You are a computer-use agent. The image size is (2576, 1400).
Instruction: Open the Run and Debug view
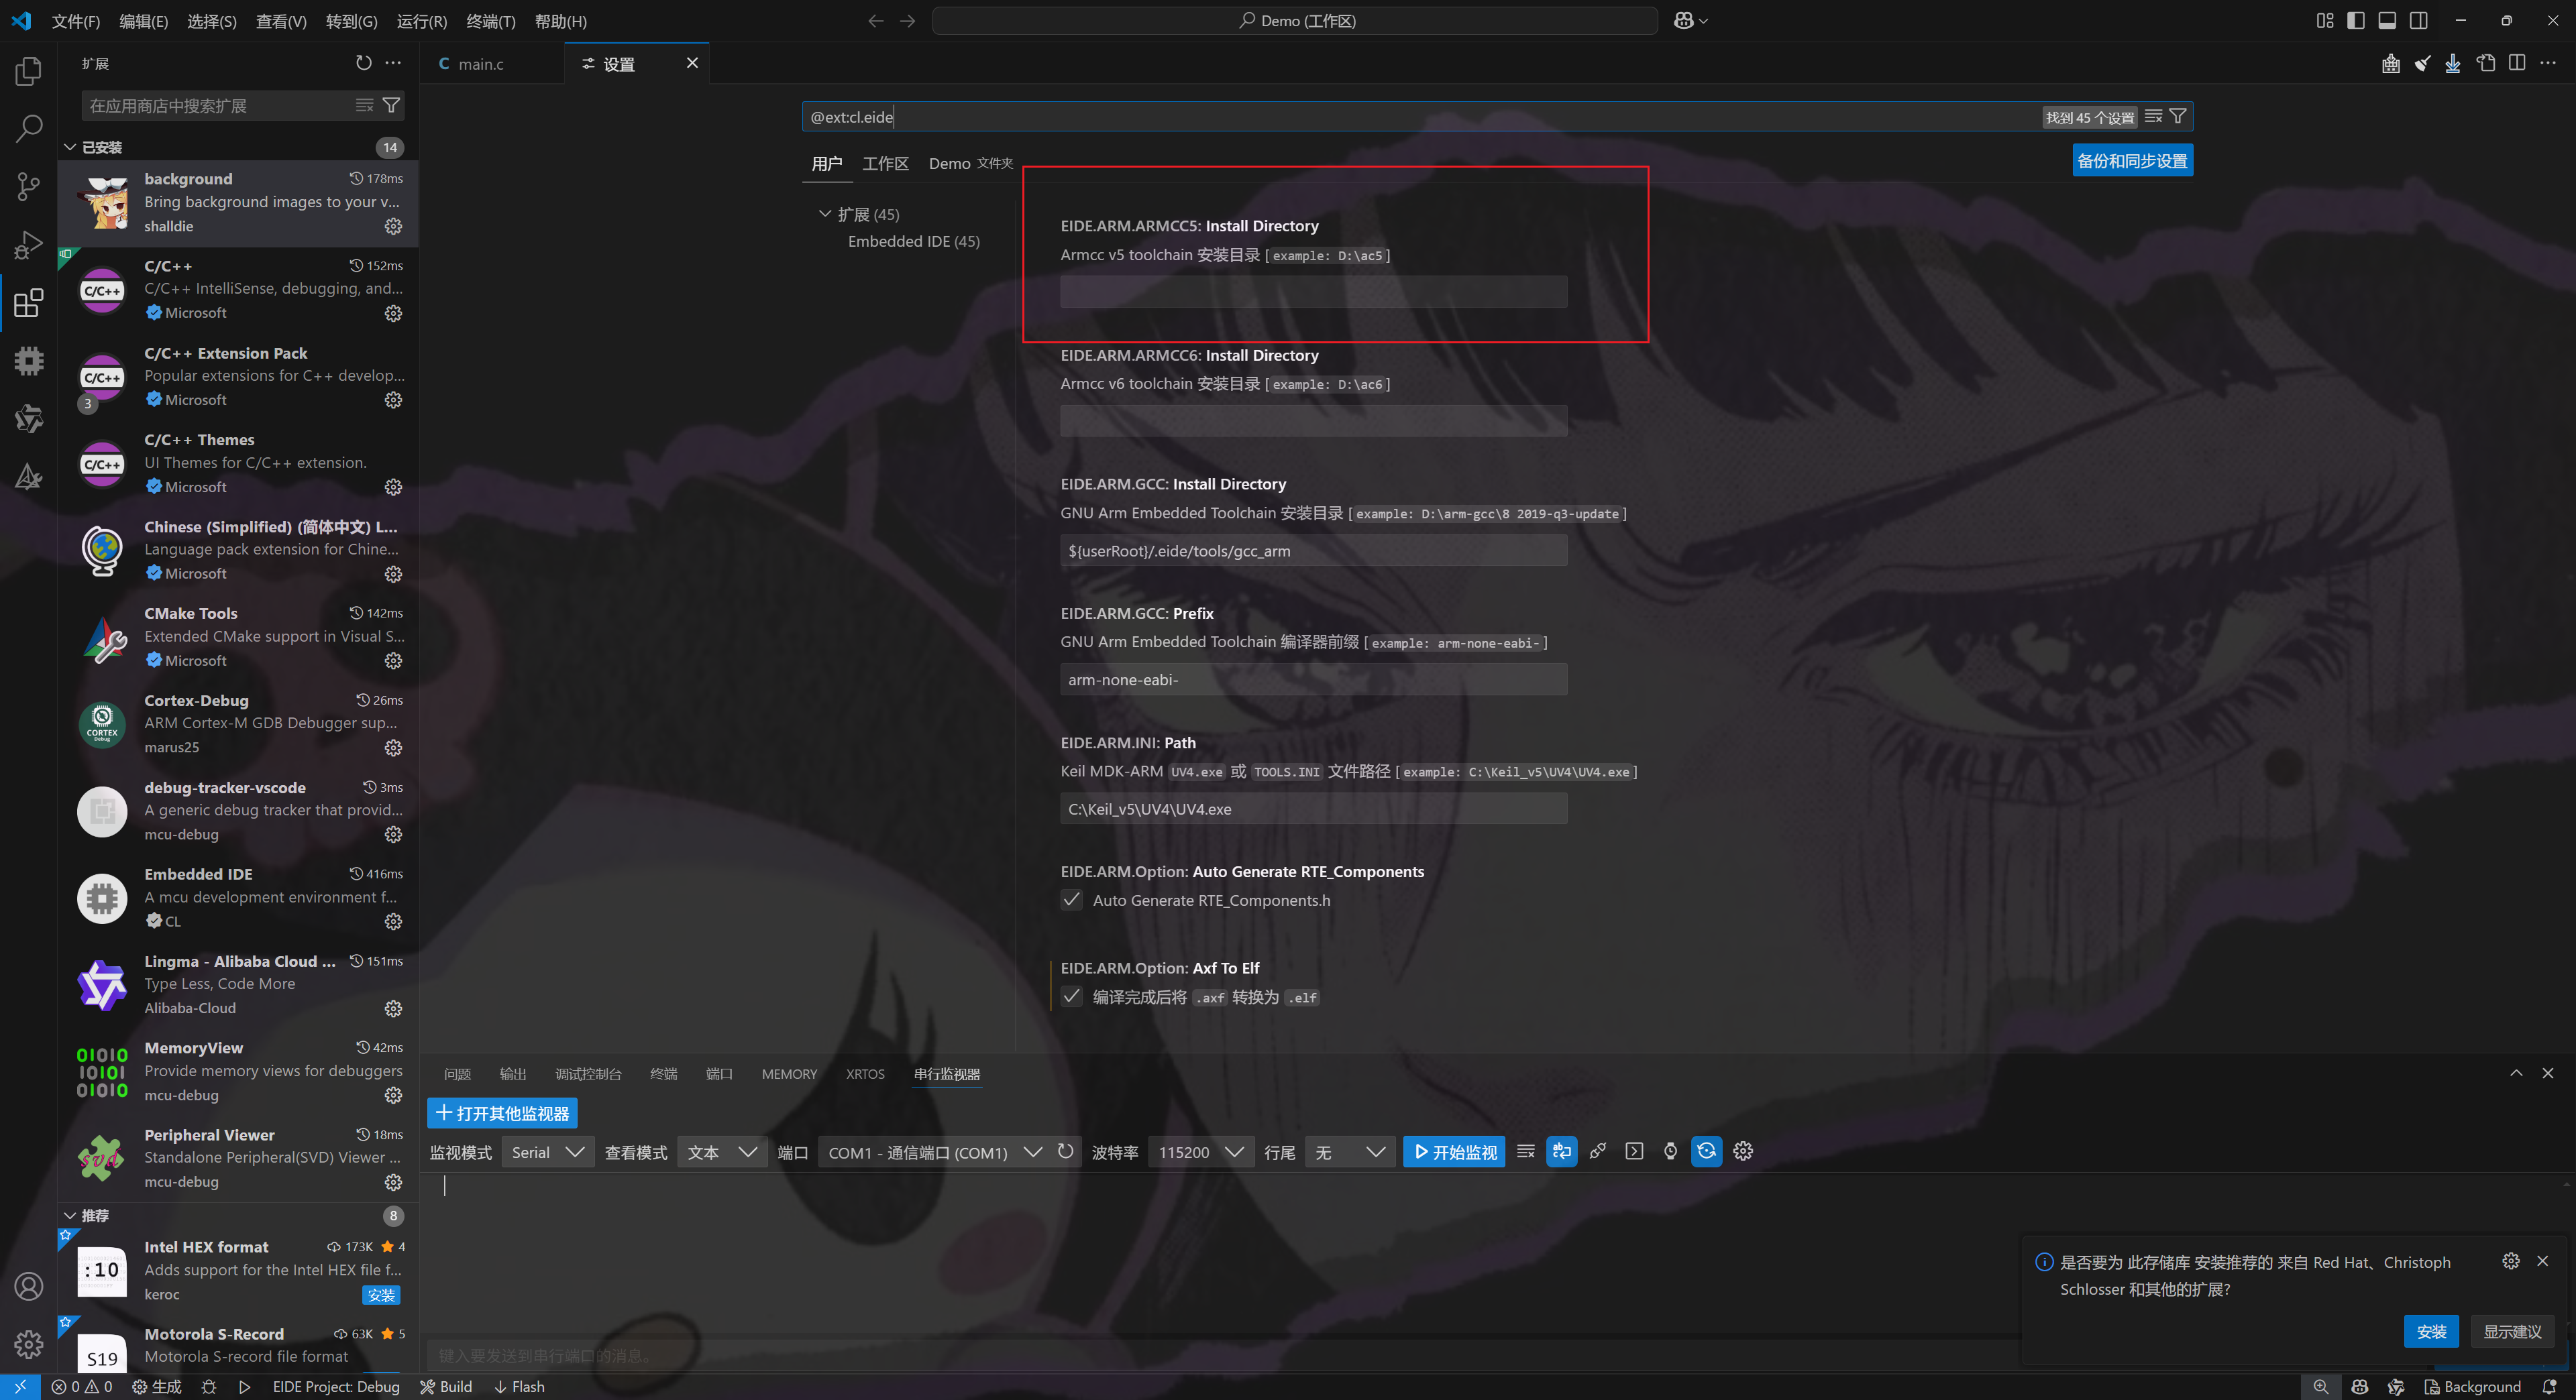coord(29,244)
